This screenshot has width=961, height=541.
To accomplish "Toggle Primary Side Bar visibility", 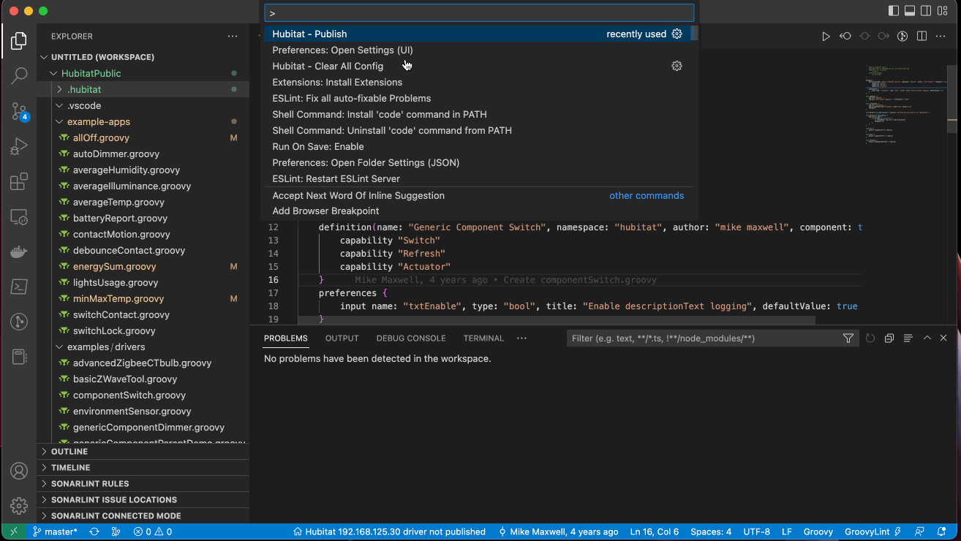I will pyautogui.click(x=894, y=11).
